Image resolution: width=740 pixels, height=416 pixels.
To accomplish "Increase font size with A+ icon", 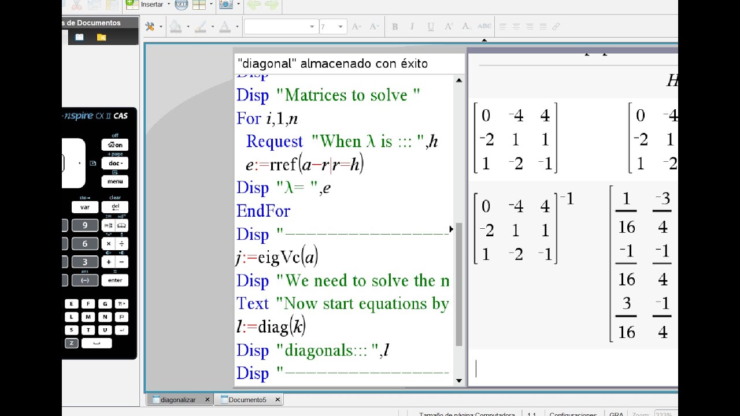I will pos(356,27).
